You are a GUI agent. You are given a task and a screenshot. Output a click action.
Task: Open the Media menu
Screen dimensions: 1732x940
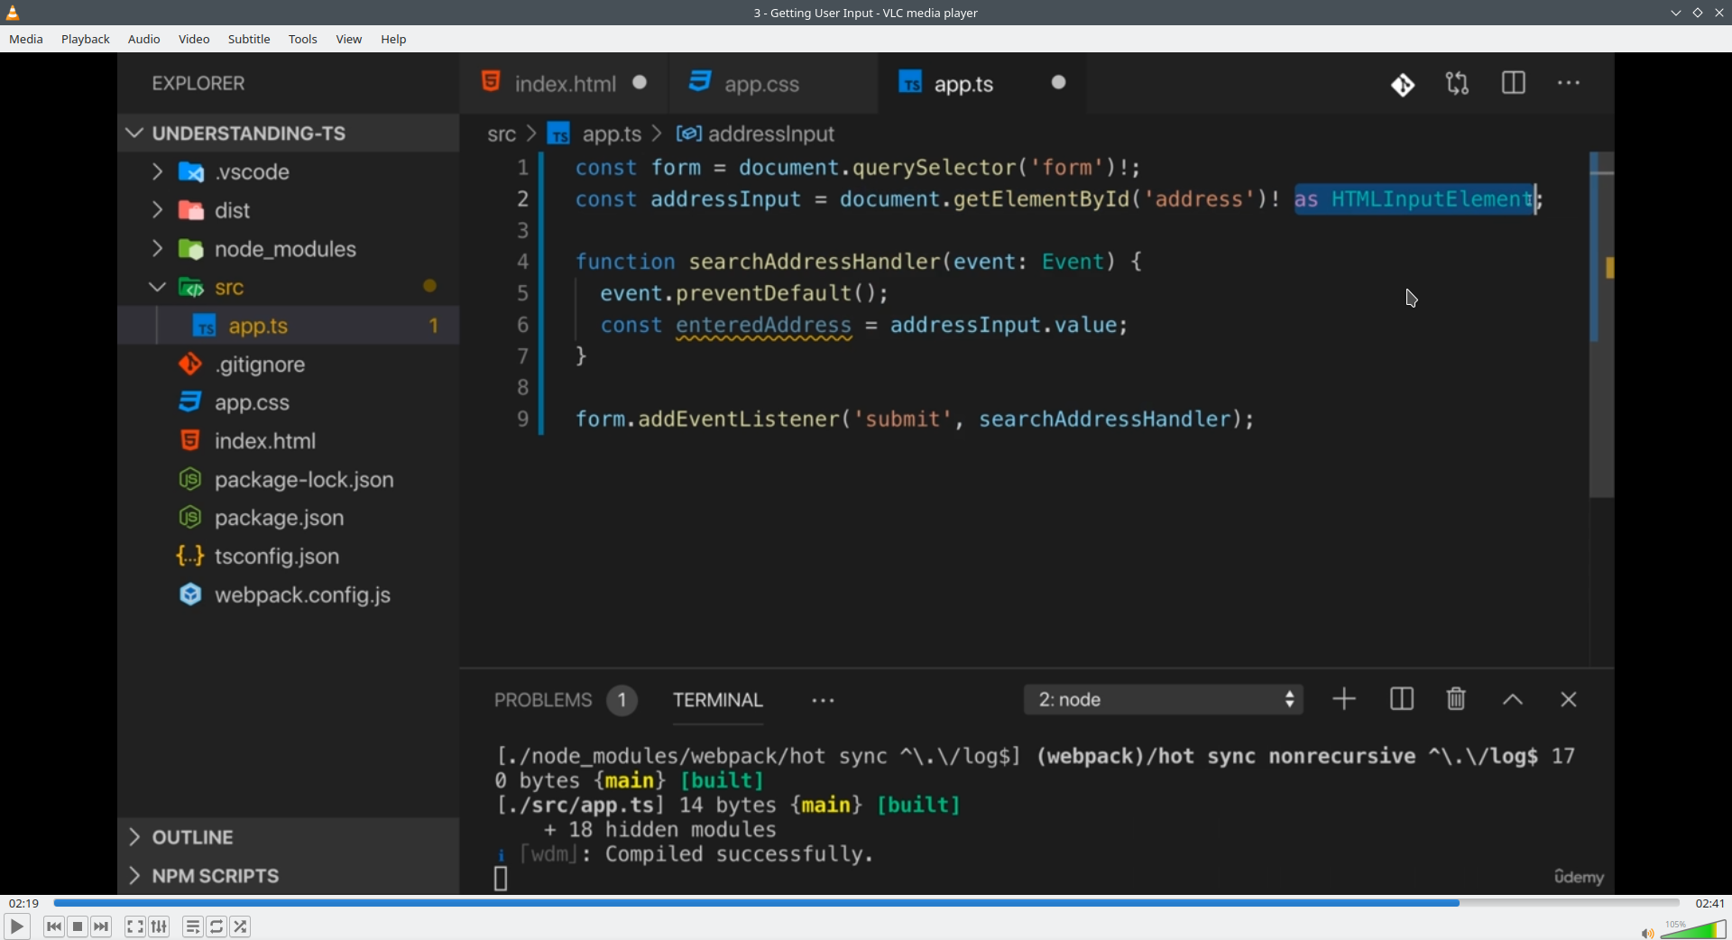pos(26,39)
